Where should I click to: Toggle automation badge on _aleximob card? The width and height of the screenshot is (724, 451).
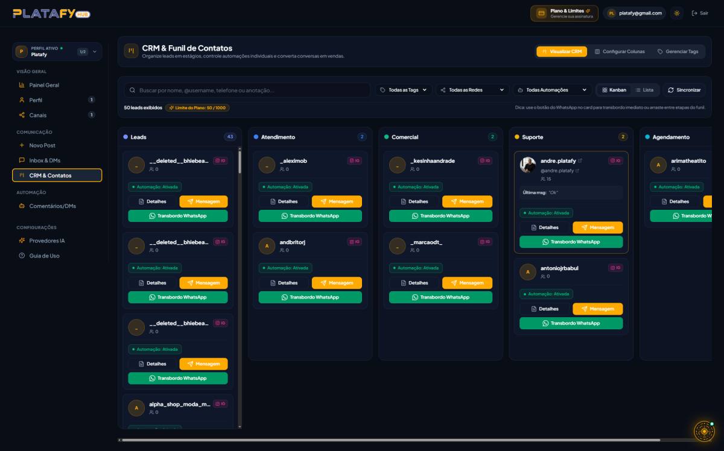click(285, 187)
